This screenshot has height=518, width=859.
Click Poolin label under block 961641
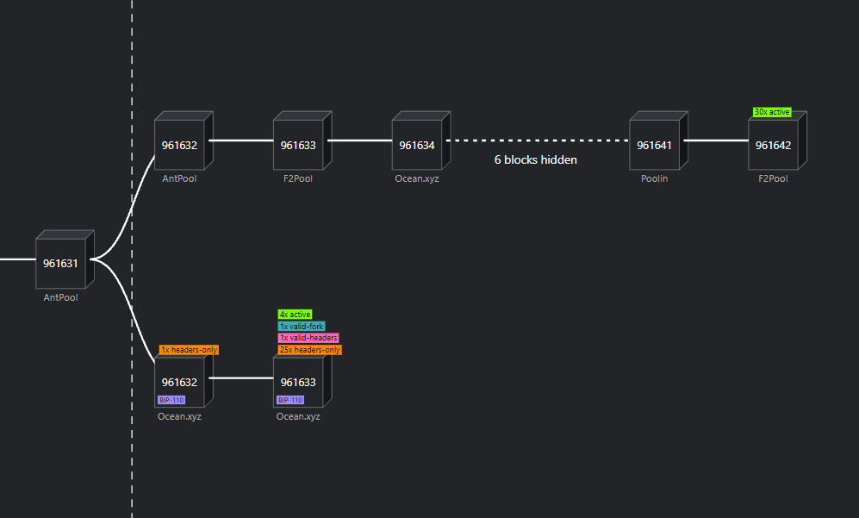click(x=654, y=178)
